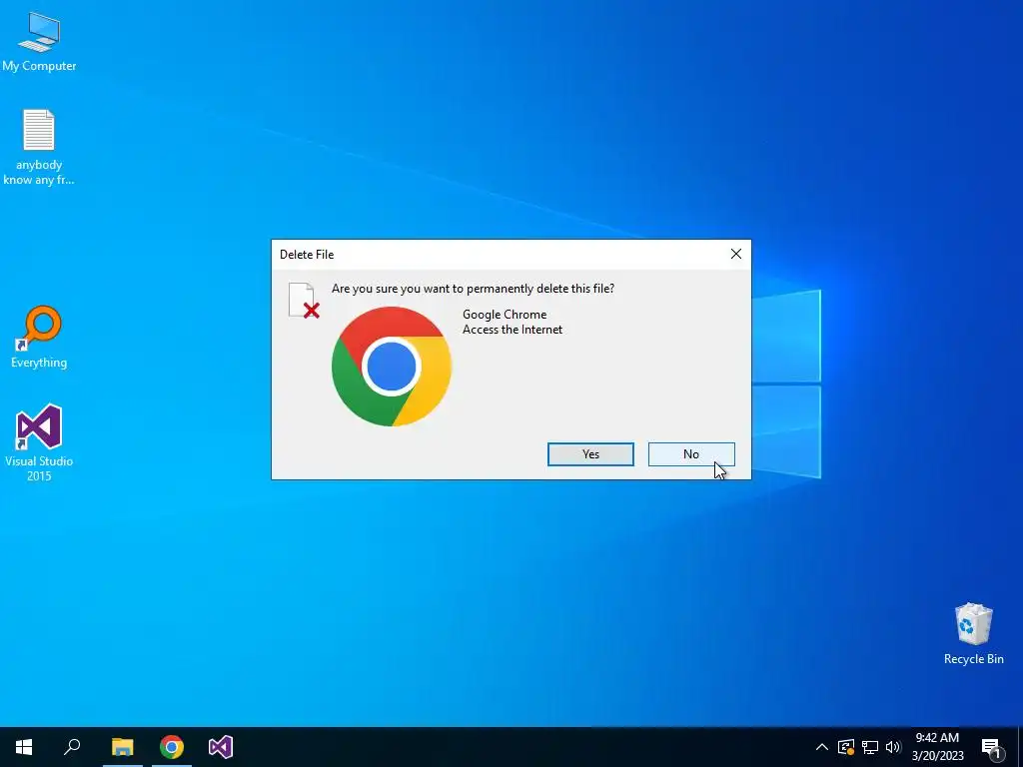Confirm deletion with the Yes button

click(590, 454)
